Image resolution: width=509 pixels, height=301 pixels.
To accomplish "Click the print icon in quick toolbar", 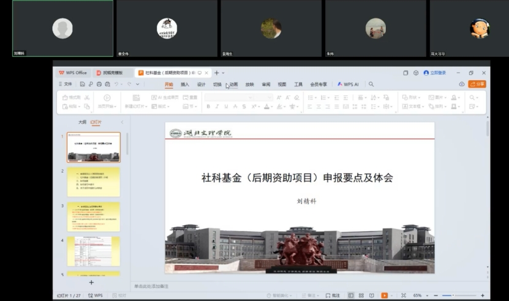I will [x=99, y=84].
